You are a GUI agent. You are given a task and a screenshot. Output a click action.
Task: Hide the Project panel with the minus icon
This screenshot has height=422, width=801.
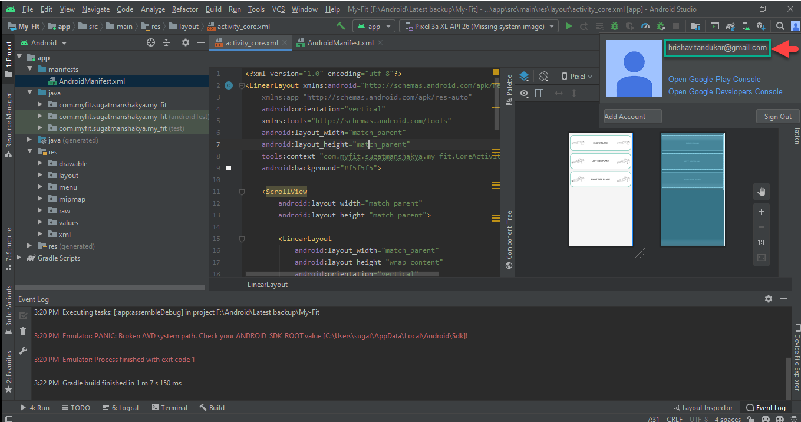(200, 42)
